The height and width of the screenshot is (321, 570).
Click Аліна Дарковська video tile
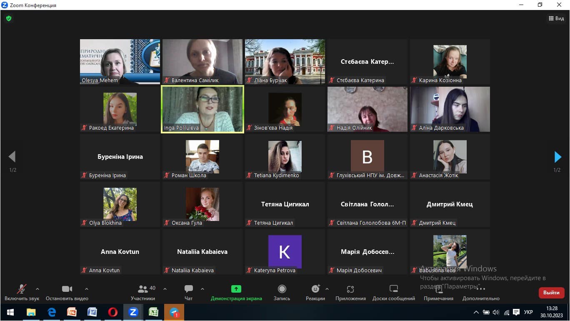[450, 109]
